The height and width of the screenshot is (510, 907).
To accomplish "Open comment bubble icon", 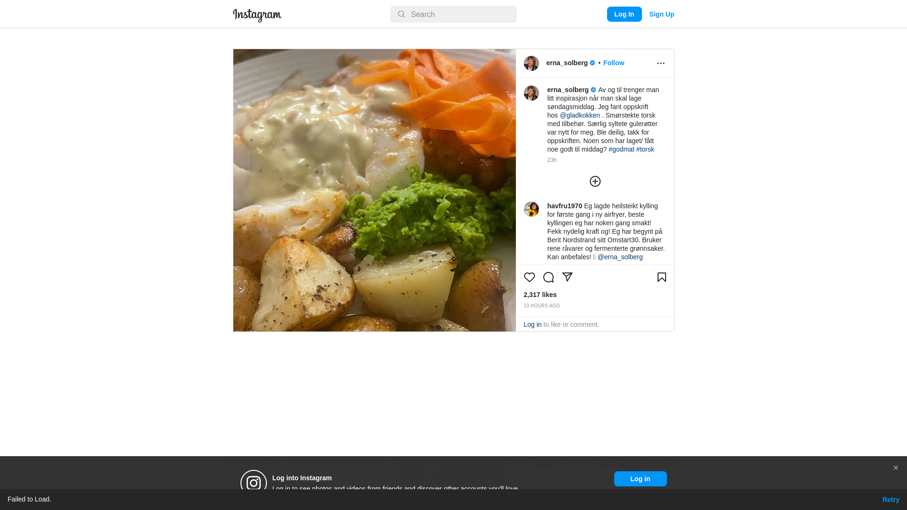I will [548, 277].
